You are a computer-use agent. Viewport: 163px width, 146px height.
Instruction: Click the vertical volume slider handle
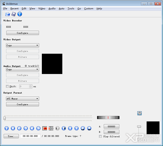tap(139, 127)
